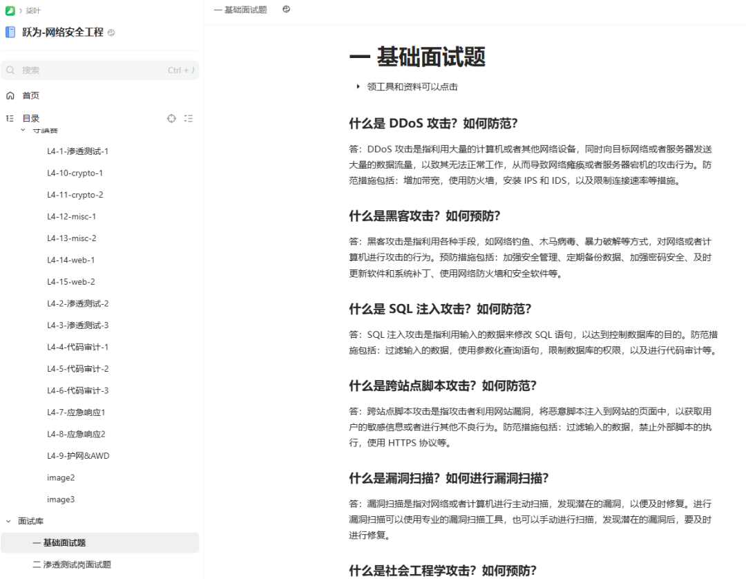
Task: Open the 柒叶 breadcrumb link
Action: [33, 10]
